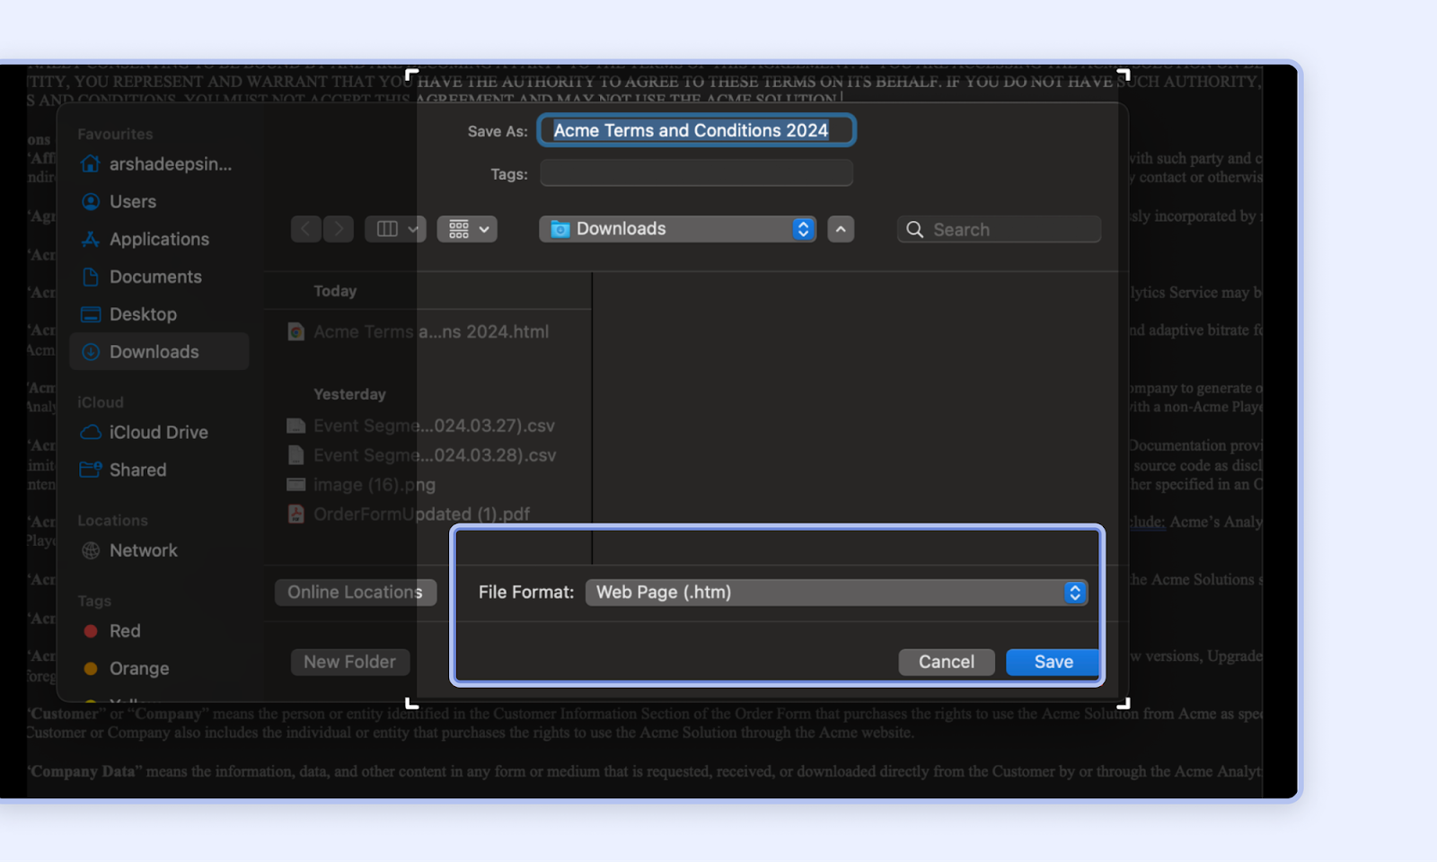This screenshot has width=1437, height=862.
Task: Click the Downloads arrow-circle icon in sidebar
Action: (91, 352)
